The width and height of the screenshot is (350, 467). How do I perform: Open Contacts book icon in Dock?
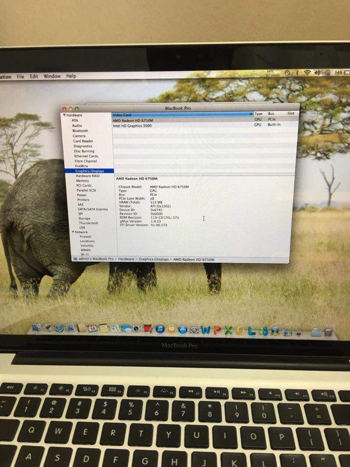tap(81, 328)
